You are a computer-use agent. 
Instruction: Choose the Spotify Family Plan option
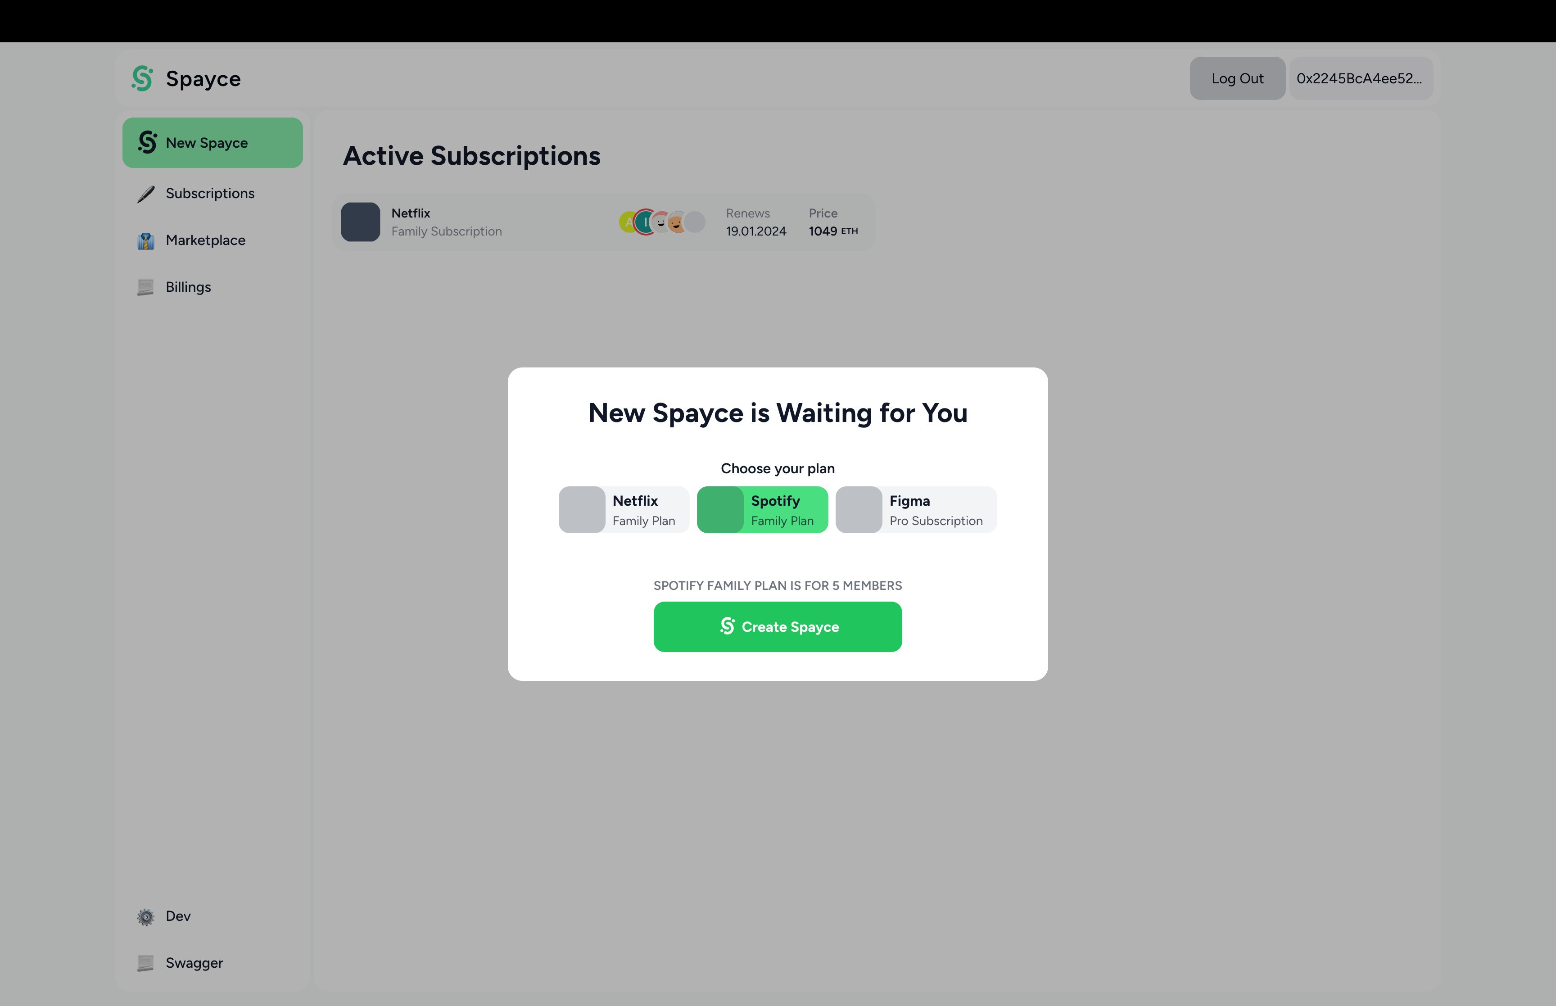click(x=762, y=510)
